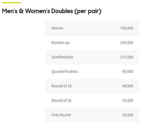141x124 pixels.
Task: Click the word Doubles in heading
Action: (62, 11)
